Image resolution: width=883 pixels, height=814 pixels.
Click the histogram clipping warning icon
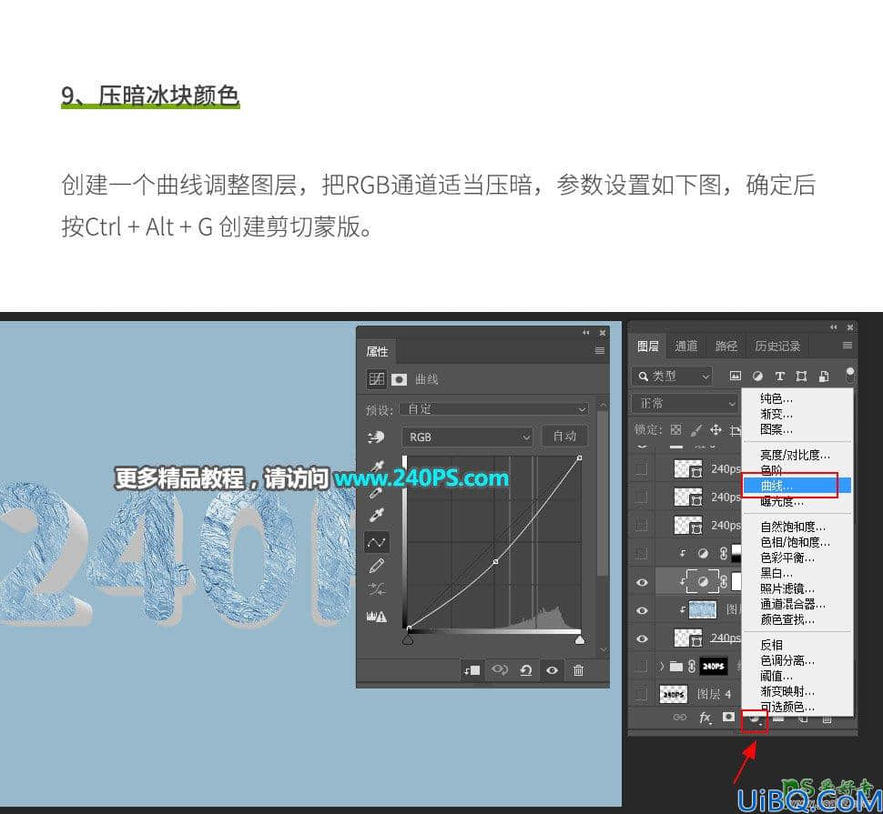coord(376,617)
